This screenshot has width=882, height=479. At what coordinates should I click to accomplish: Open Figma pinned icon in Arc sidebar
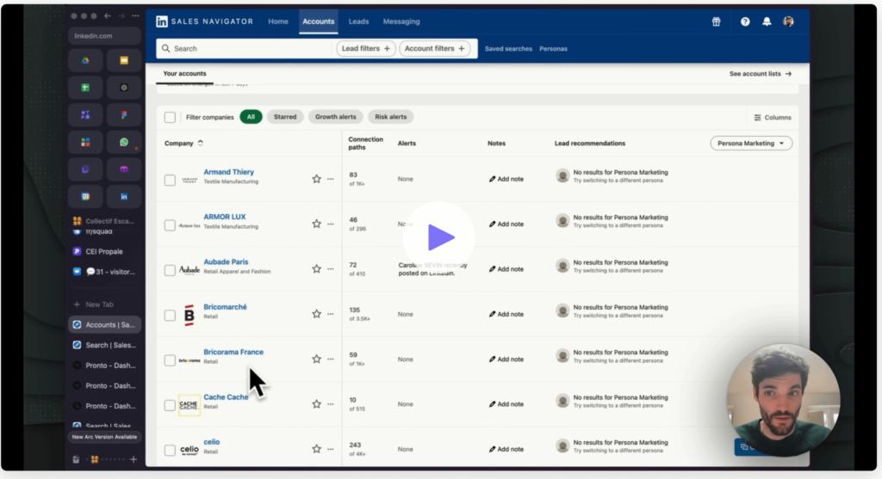(124, 114)
